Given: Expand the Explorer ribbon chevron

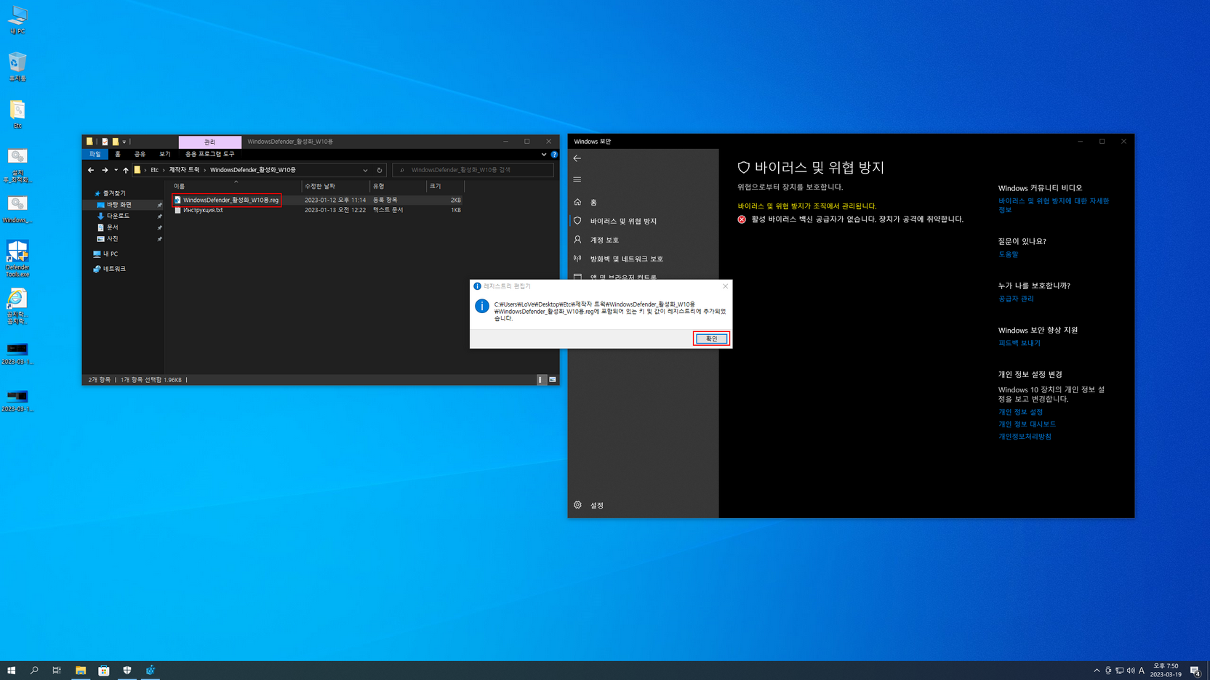Looking at the screenshot, I should (x=543, y=154).
